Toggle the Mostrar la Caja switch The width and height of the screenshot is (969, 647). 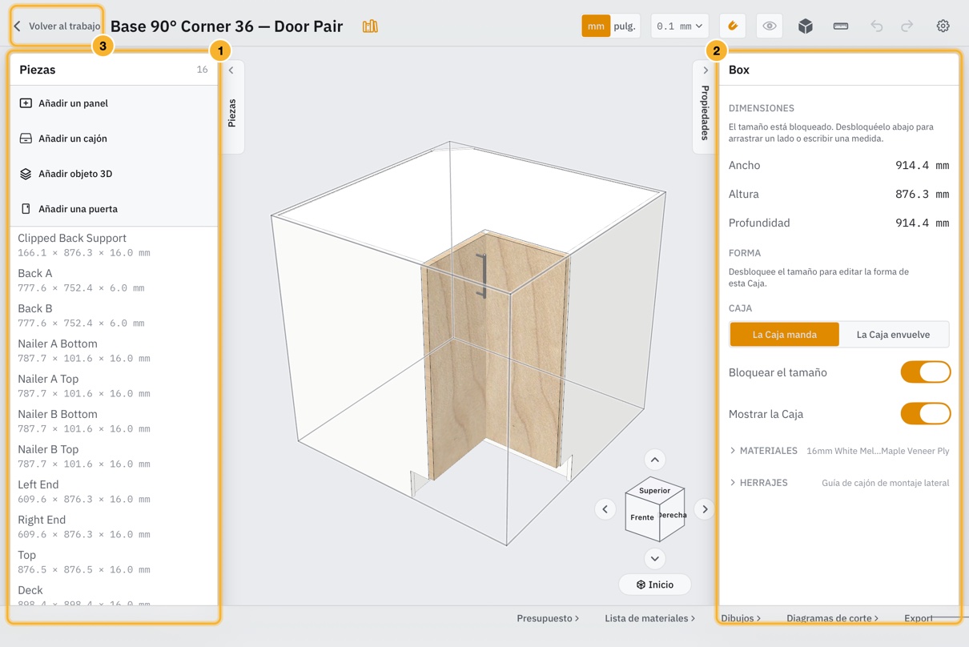(926, 414)
